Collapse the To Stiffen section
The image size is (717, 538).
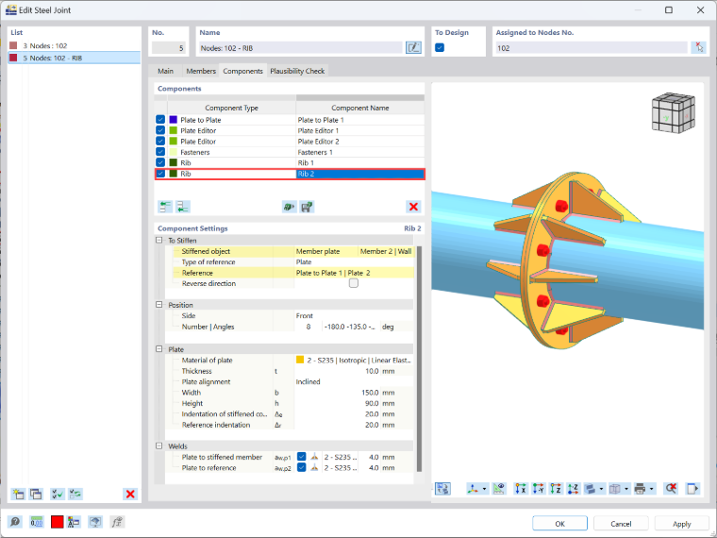(159, 240)
